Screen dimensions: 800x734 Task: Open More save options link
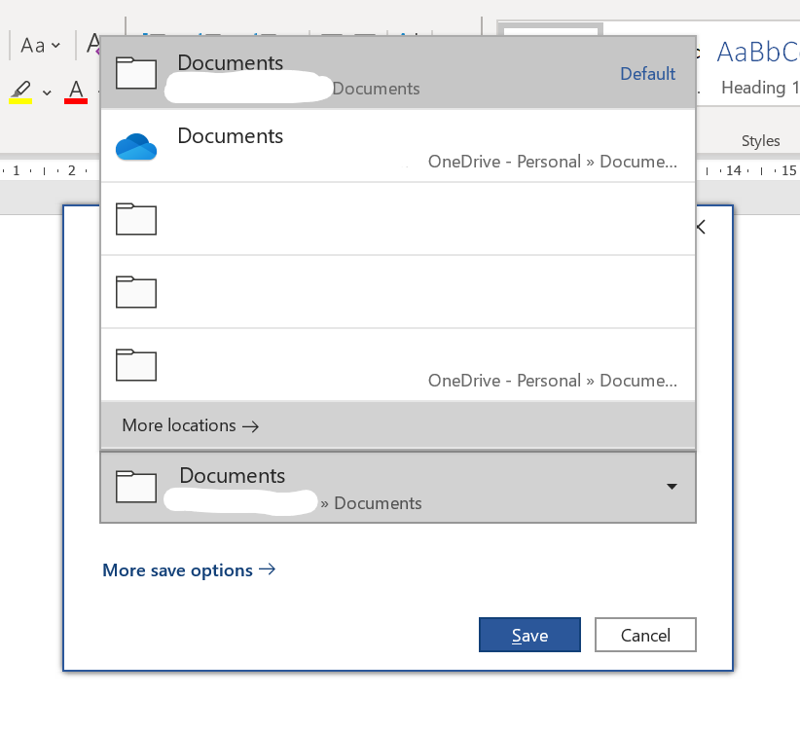(x=189, y=569)
